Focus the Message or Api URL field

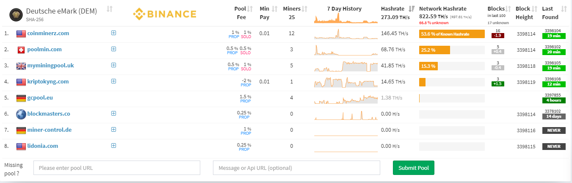pos(296,168)
